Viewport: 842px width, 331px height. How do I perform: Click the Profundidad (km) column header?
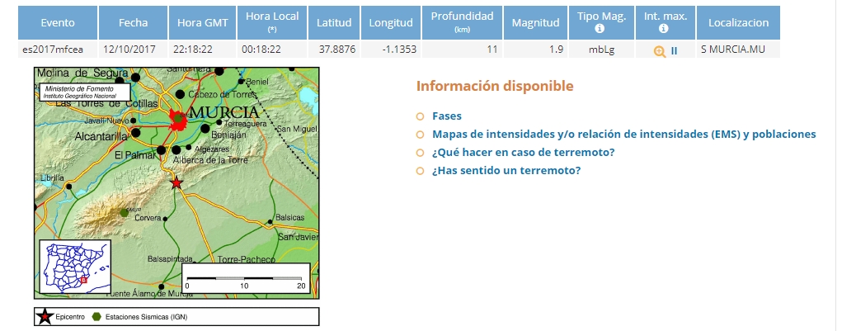[462, 22]
